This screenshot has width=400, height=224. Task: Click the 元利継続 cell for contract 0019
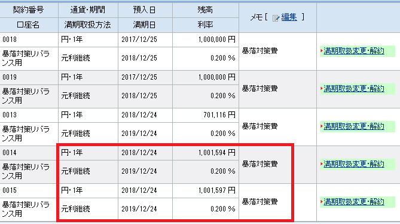click(x=88, y=96)
